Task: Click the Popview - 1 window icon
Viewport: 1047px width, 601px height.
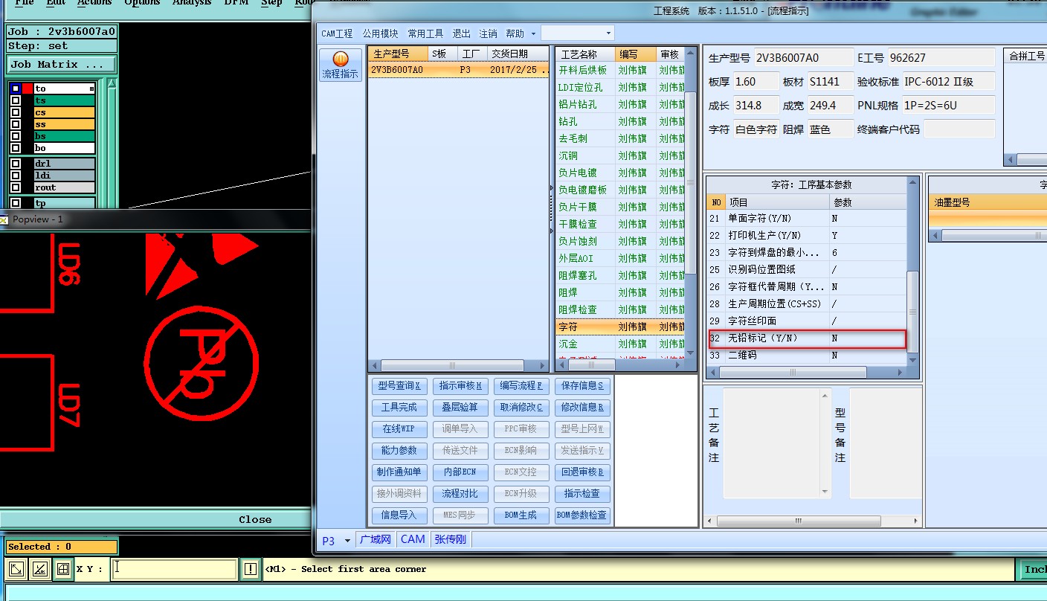Action: coord(4,219)
